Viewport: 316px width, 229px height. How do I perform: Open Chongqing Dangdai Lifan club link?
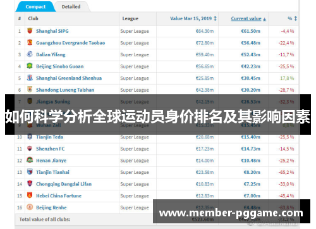tap(64, 184)
